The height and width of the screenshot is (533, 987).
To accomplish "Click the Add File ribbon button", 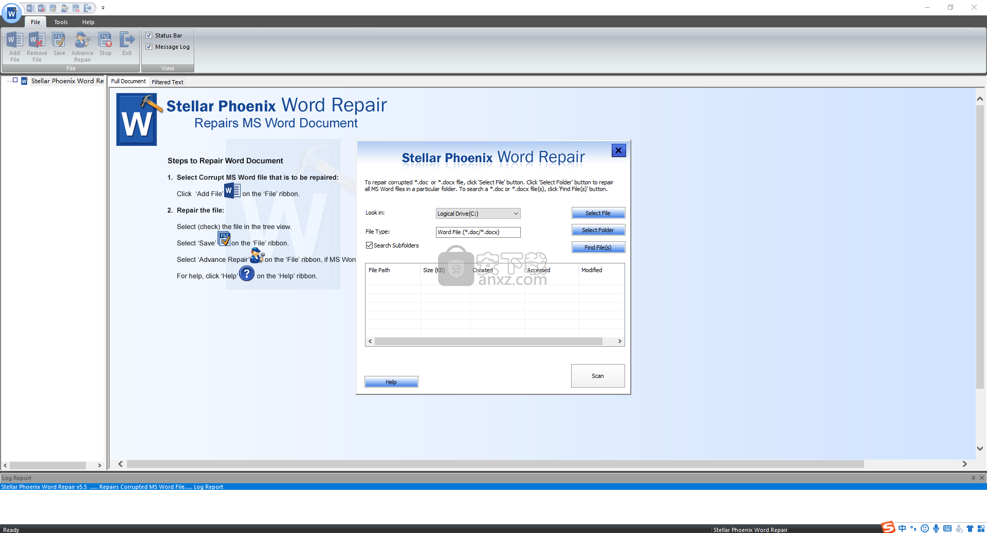I will pos(15,47).
